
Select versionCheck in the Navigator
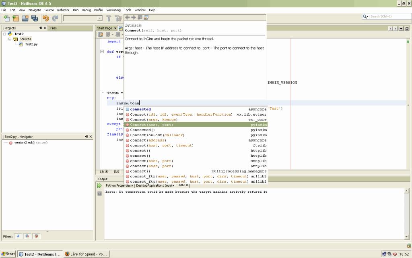[31, 143]
